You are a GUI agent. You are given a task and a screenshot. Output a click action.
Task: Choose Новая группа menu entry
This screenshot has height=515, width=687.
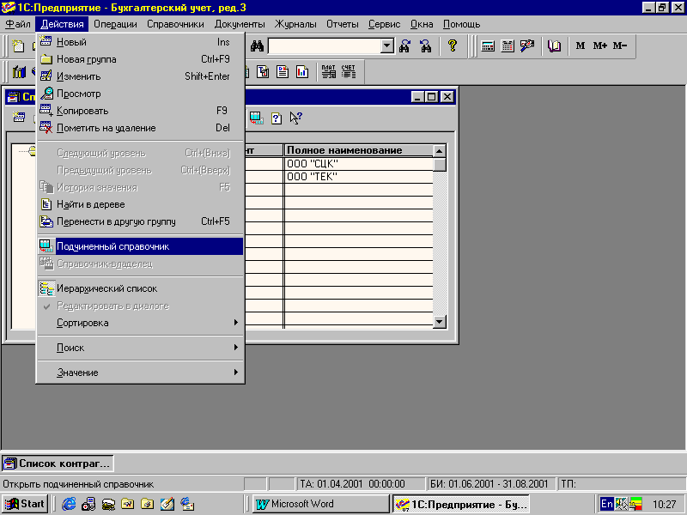[x=140, y=59]
